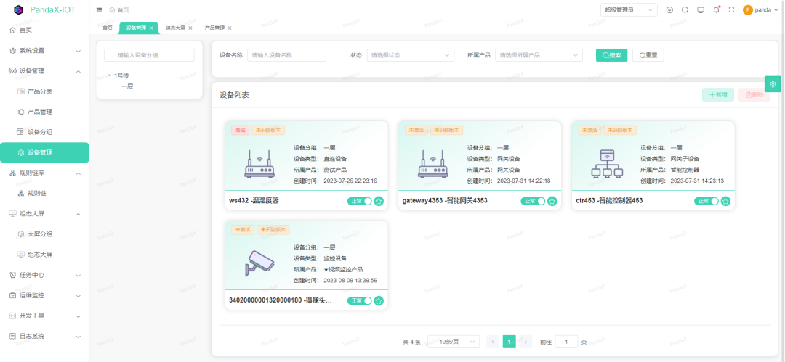Screen dimensions: 785x362
Task: Toggle status switch for ws432 device
Action: tap(360, 201)
